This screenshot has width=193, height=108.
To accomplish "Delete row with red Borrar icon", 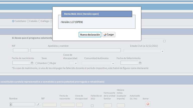I will 148,104.
